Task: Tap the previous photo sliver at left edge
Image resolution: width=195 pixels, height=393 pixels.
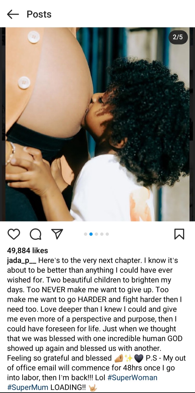Action: [x=2, y=124]
